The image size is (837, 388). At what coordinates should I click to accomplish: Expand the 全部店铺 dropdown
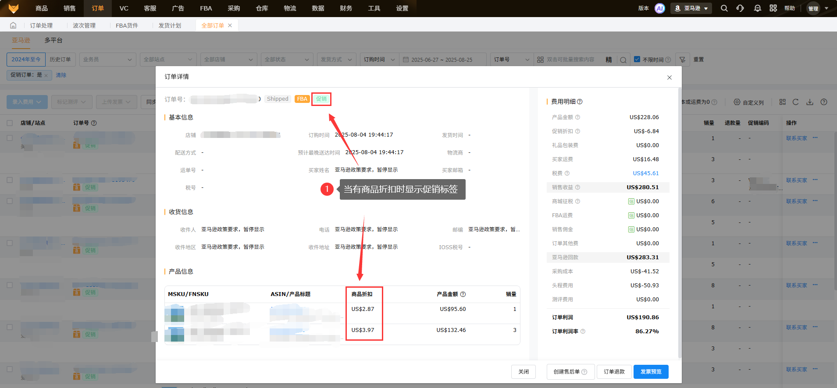tap(228, 60)
